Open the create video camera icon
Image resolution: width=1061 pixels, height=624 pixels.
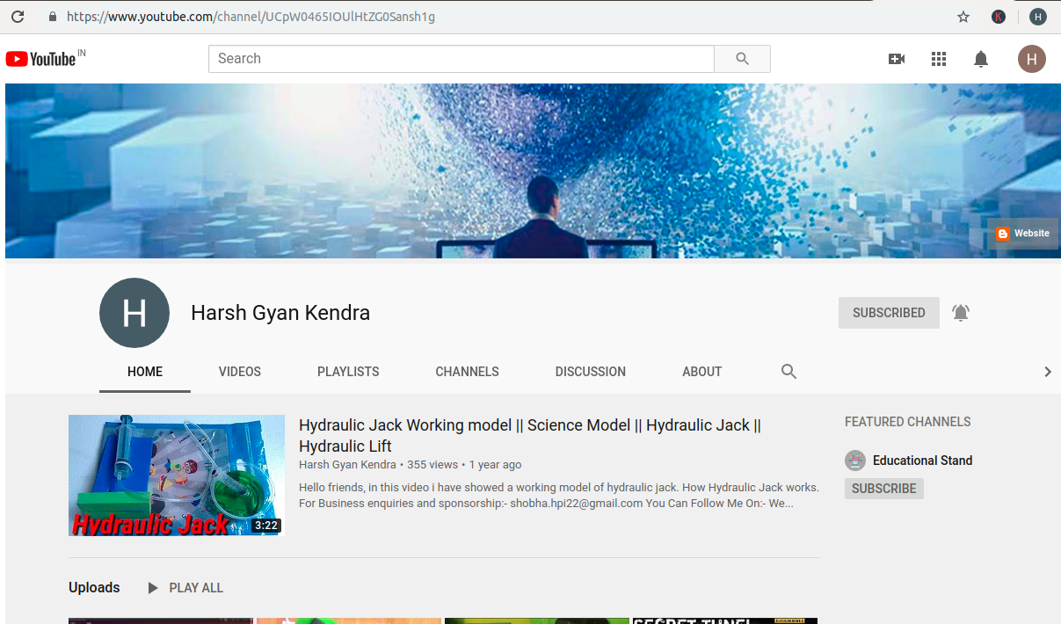[897, 59]
